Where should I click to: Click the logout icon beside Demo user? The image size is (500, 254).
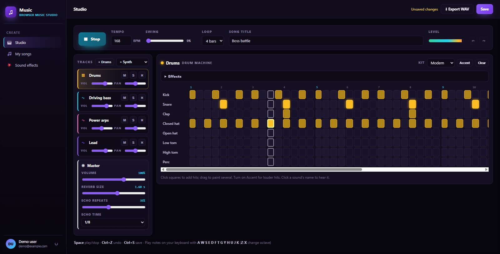coord(56,244)
